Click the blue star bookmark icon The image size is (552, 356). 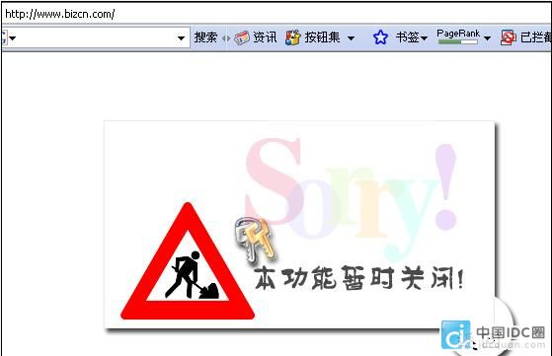point(380,37)
